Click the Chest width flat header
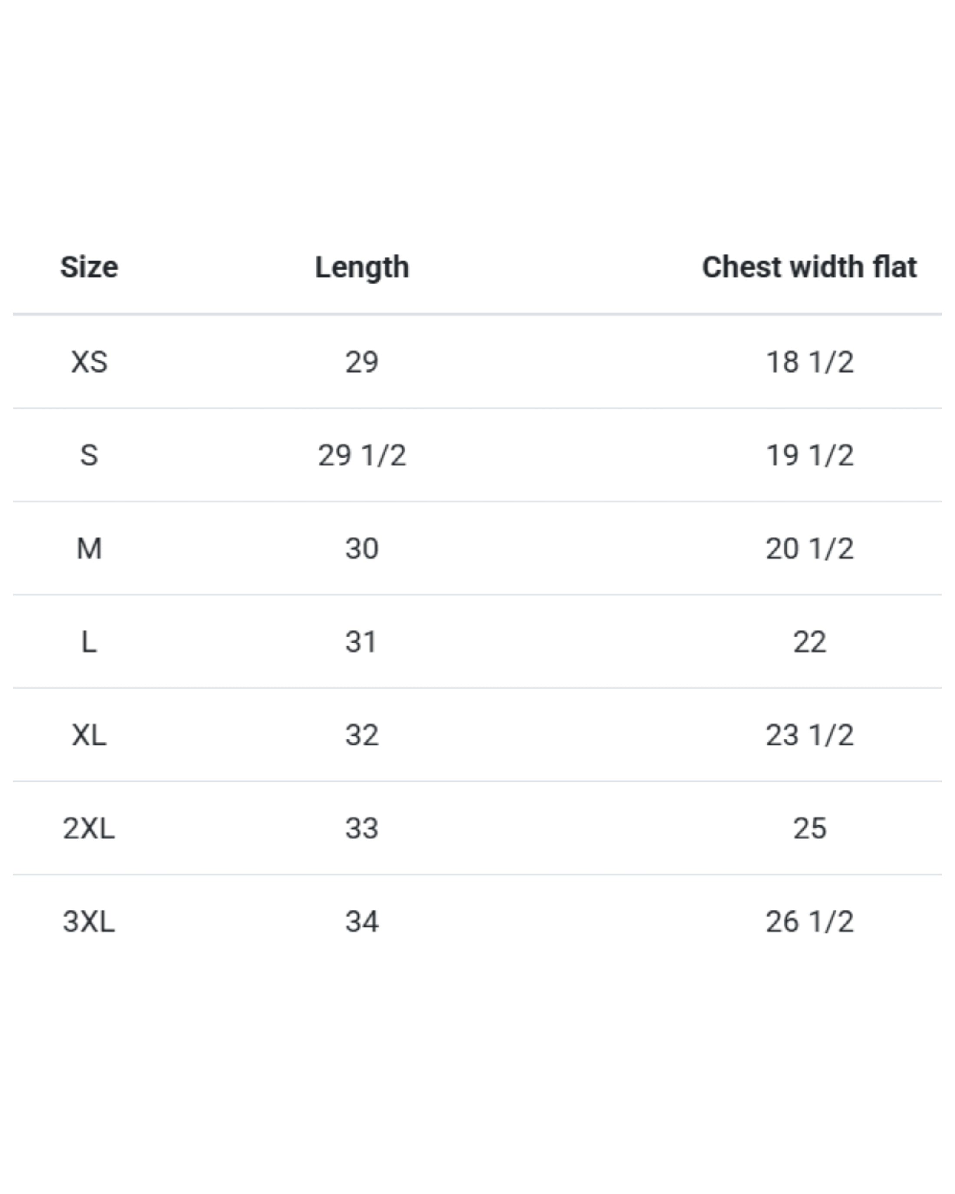 click(809, 267)
